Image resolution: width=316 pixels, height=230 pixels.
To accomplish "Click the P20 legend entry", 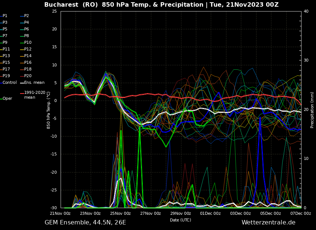I will [28, 76].
